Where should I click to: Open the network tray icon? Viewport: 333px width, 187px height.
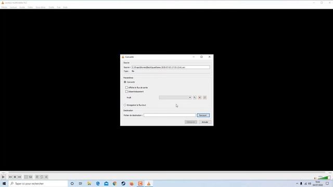click(305, 183)
